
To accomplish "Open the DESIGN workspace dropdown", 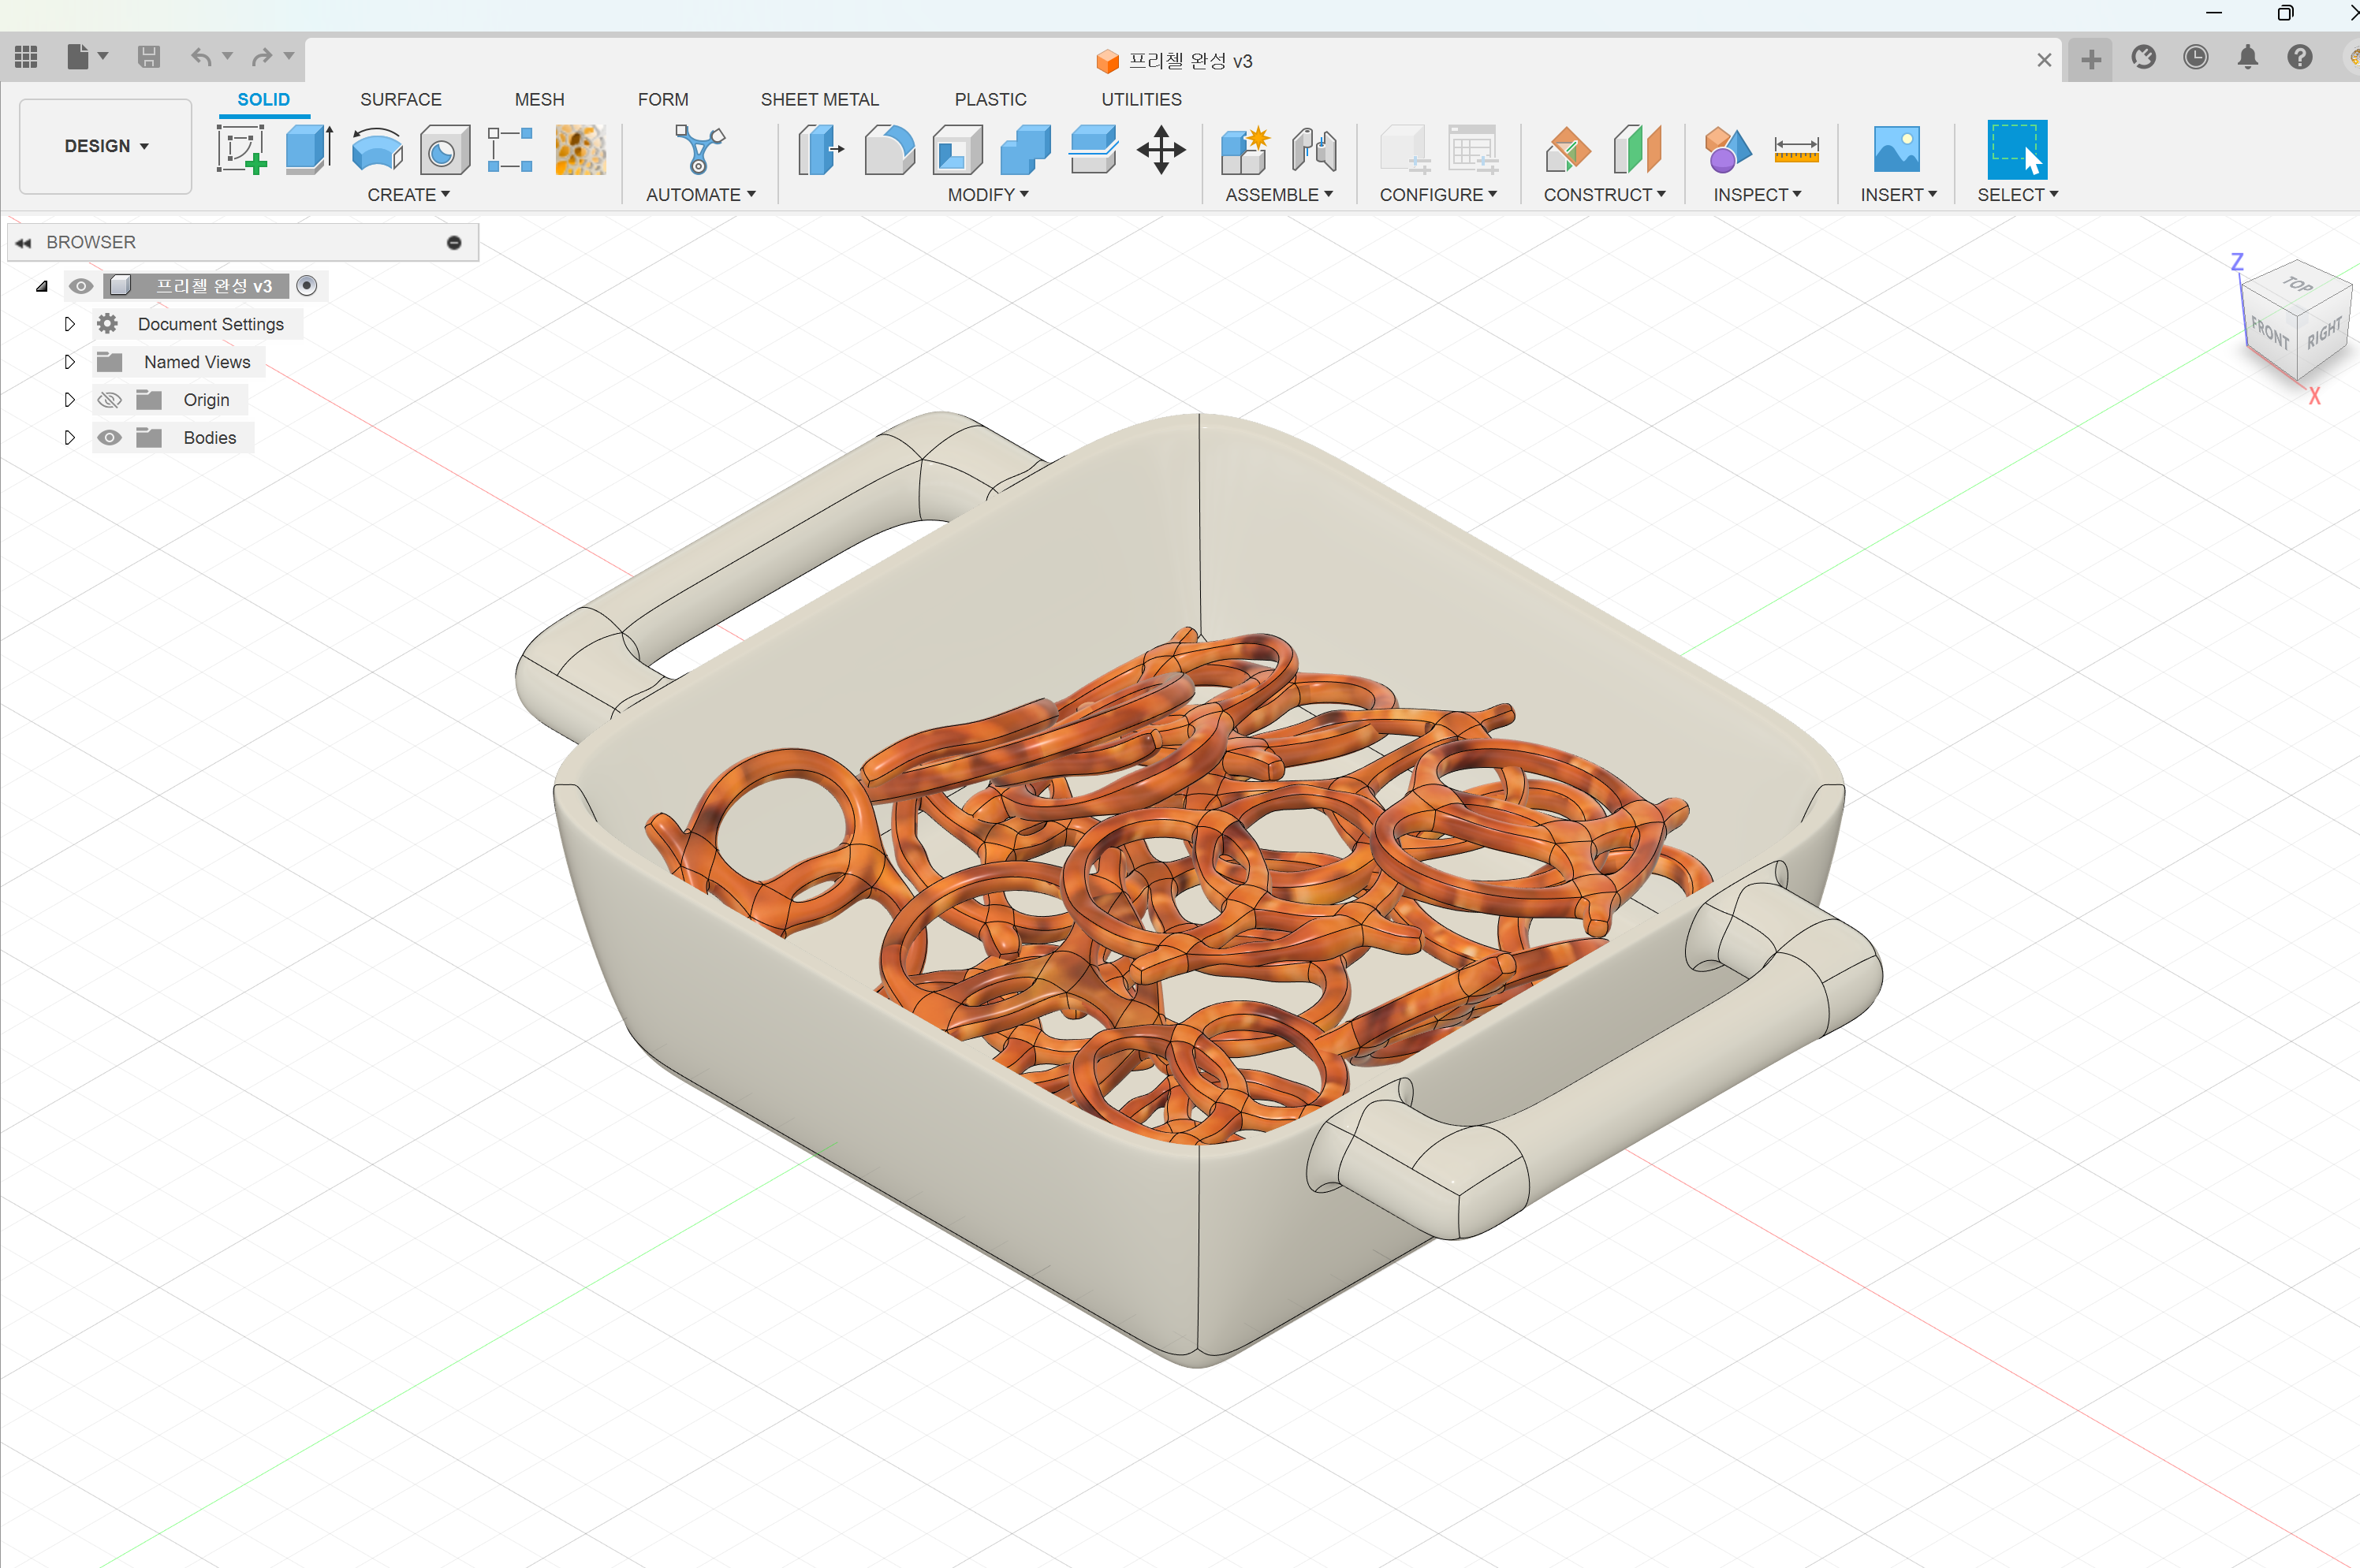I will point(106,146).
